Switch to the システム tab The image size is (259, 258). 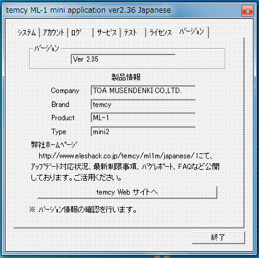[27, 33]
